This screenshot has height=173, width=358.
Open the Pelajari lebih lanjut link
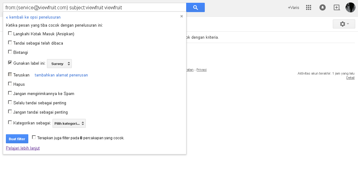[x=23, y=148]
